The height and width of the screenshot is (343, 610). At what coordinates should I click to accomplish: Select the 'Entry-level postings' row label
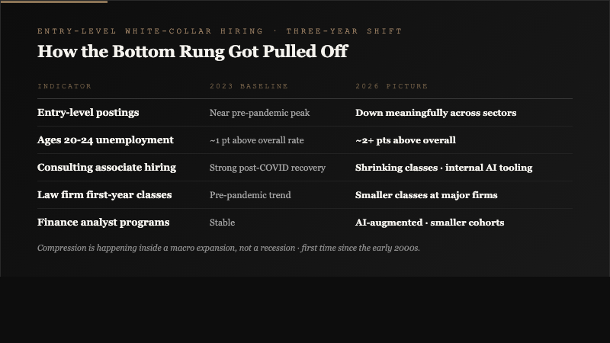(88, 113)
